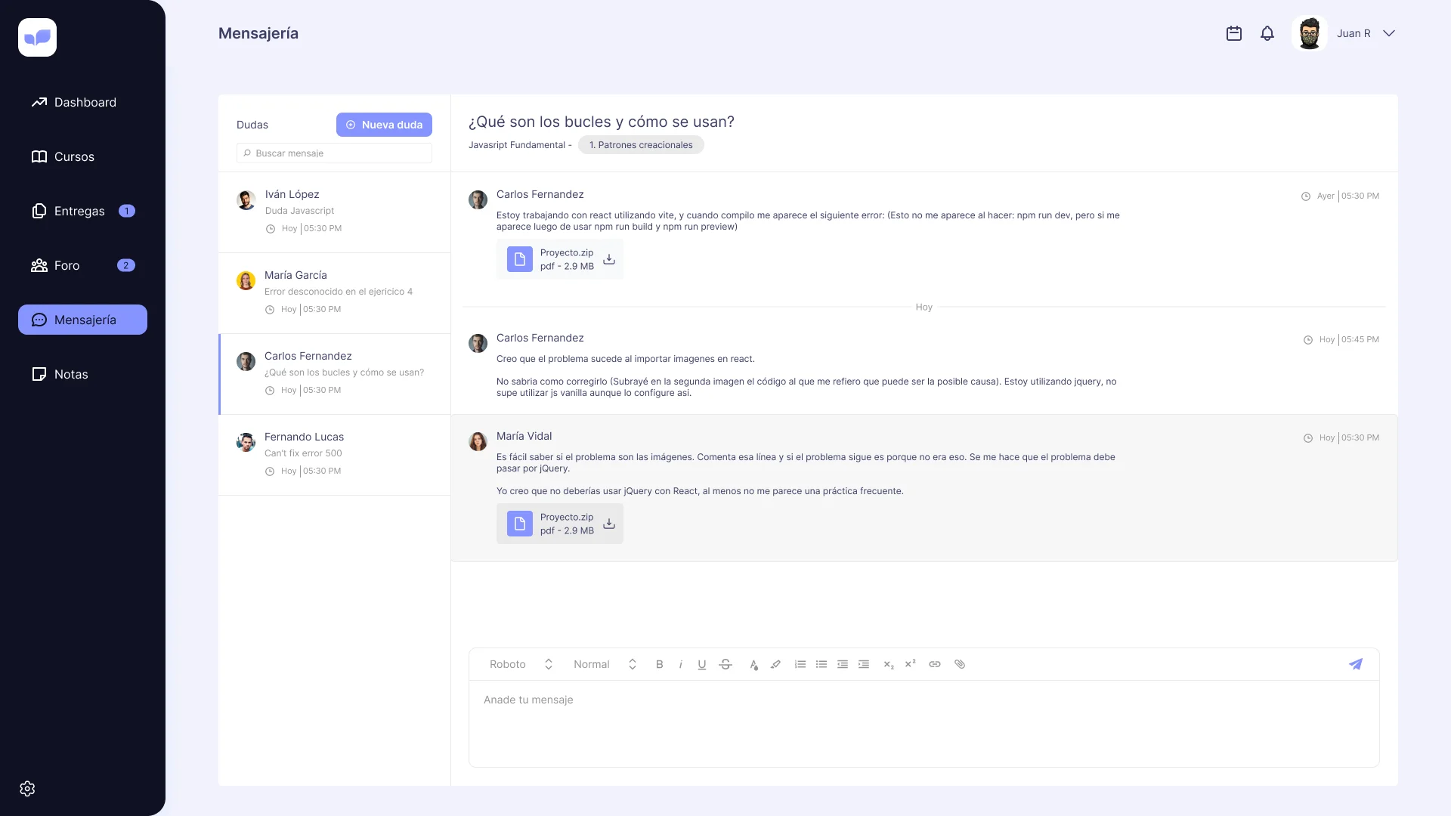
Task: Open Fernando Lucas conversation
Action: [334, 455]
